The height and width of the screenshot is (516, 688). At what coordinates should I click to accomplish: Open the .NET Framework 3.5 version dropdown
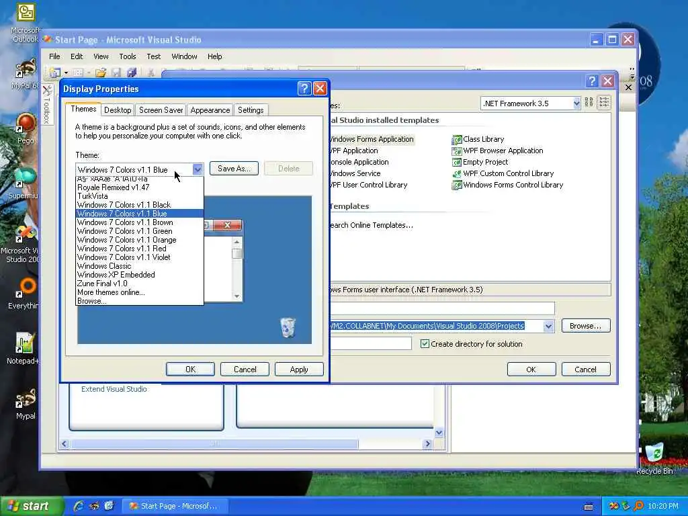coord(576,103)
